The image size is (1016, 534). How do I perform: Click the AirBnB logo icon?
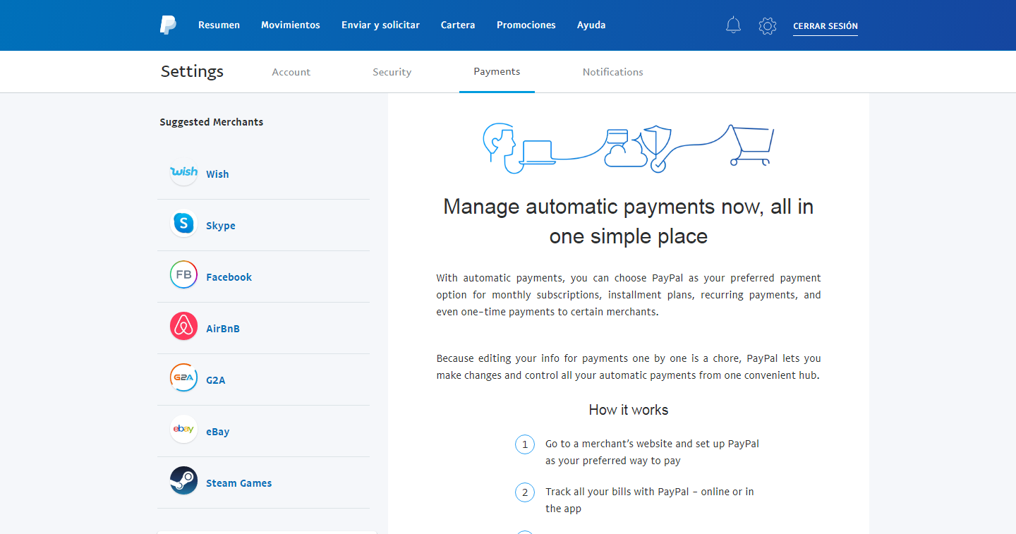coord(183,327)
